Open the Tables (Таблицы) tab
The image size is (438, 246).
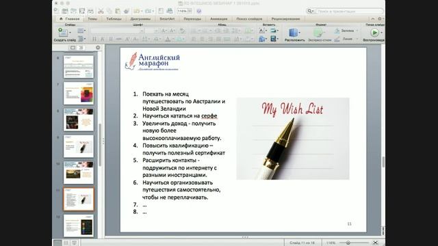114,18
